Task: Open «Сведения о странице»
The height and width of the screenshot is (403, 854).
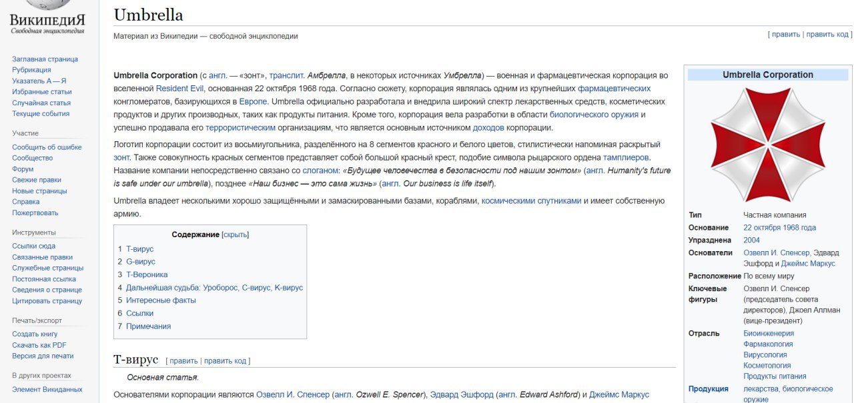Action: tap(47, 290)
